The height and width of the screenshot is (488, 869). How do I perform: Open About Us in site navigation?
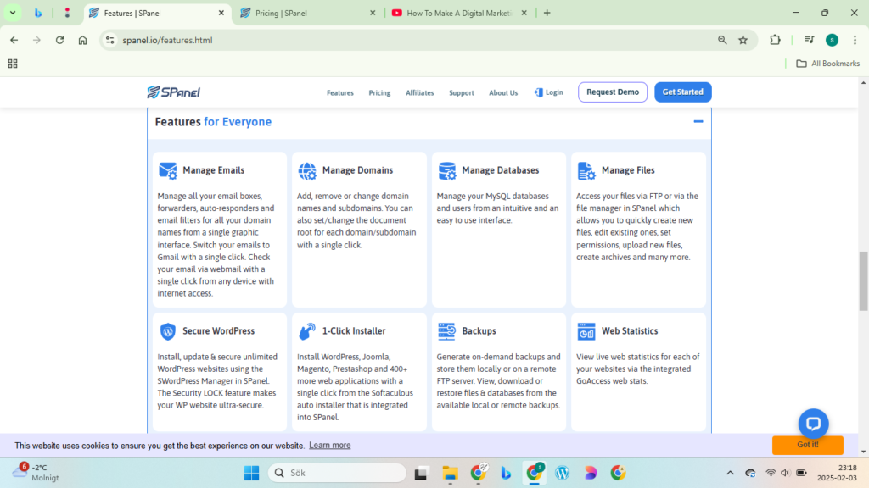click(503, 93)
